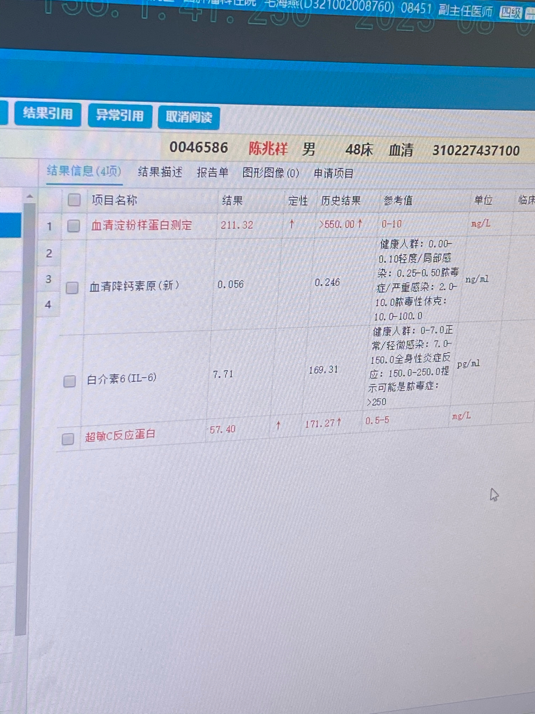
Task: Select unit ng/ml in 降钙素原 row
Action: (477, 279)
